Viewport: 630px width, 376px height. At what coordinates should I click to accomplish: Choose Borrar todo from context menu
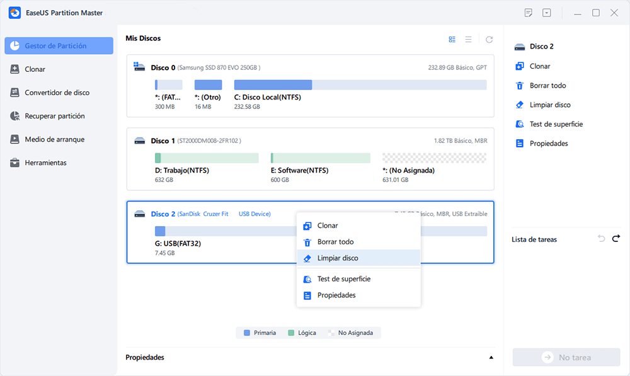(358, 242)
